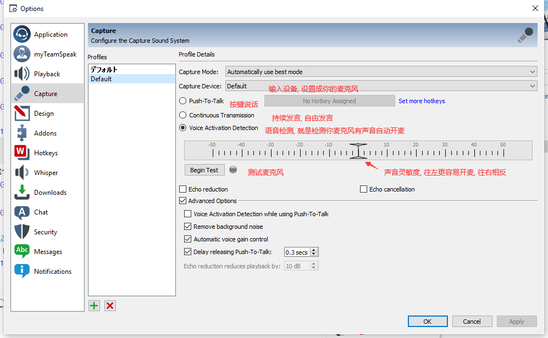The width and height of the screenshot is (548, 338).
Task: Open the Addons settings label
Action: tap(45, 133)
